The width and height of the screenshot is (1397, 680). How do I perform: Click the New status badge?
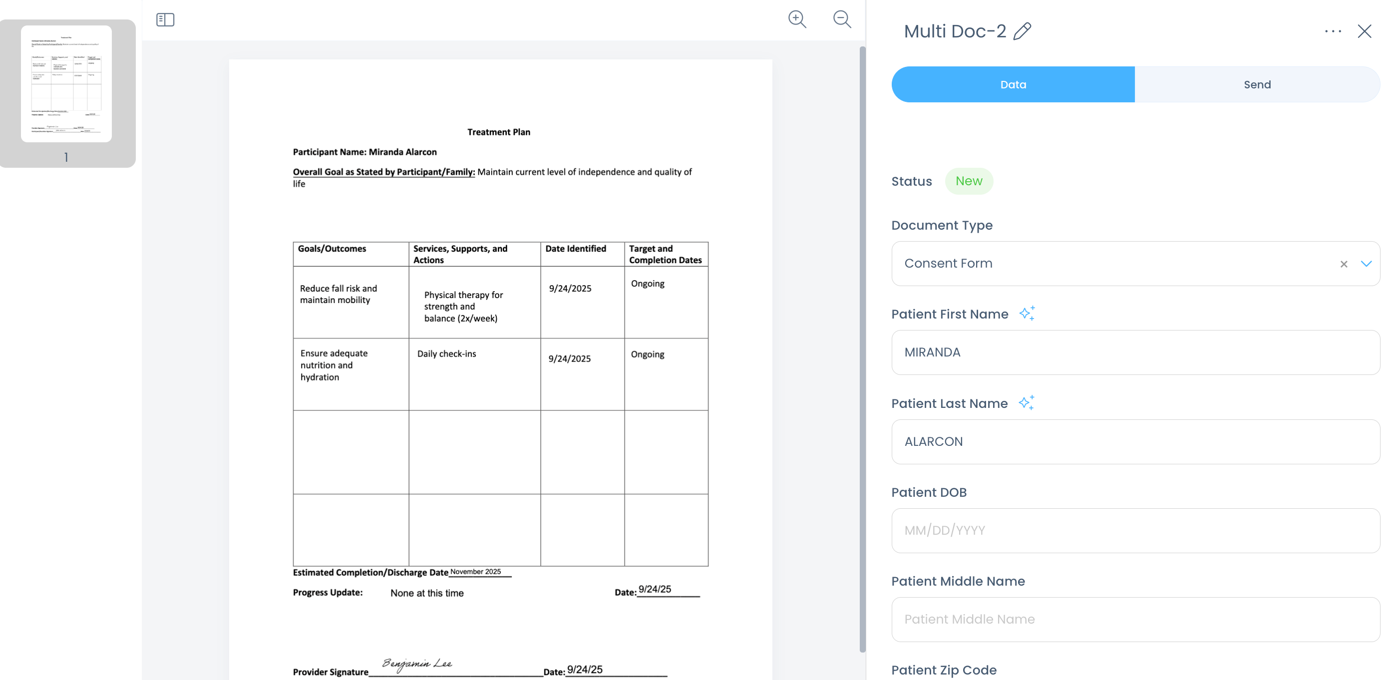(969, 181)
